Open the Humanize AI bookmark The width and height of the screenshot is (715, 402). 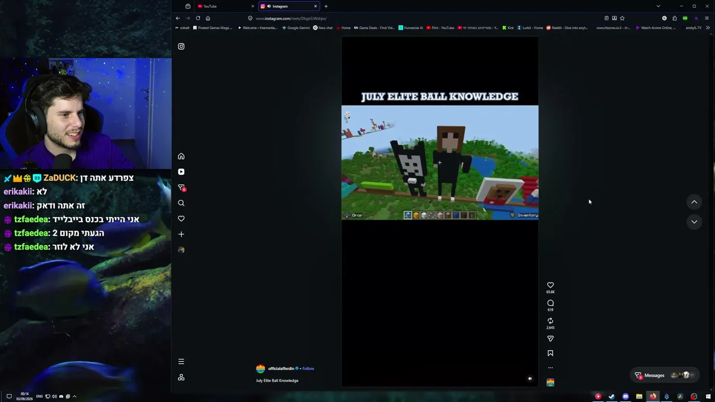pyautogui.click(x=411, y=28)
